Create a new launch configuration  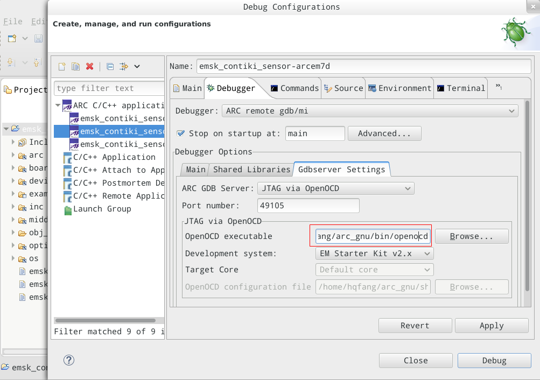pyautogui.click(x=61, y=66)
